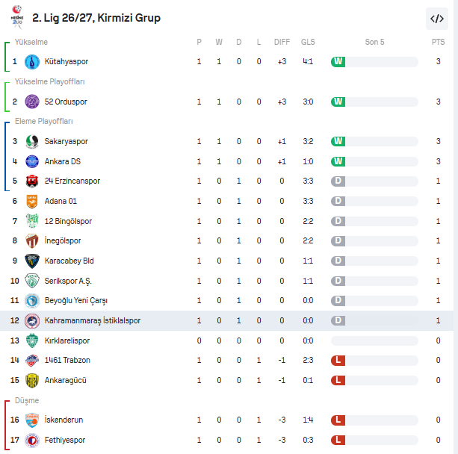This screenshot has width=458, height=454.
Task: Select the Sakaryaspor club badge
Action: pos(32,142)
